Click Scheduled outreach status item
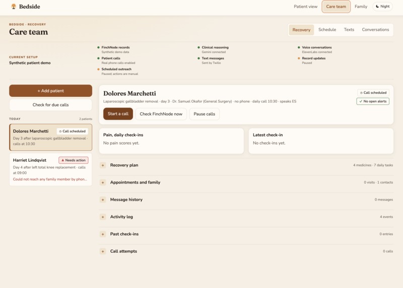Screen dimensions: 403x288 tap(117, 71)
